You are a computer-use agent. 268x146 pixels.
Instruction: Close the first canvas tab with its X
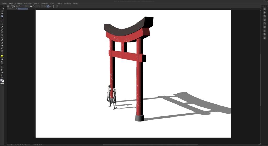click(x=16, y=9)
